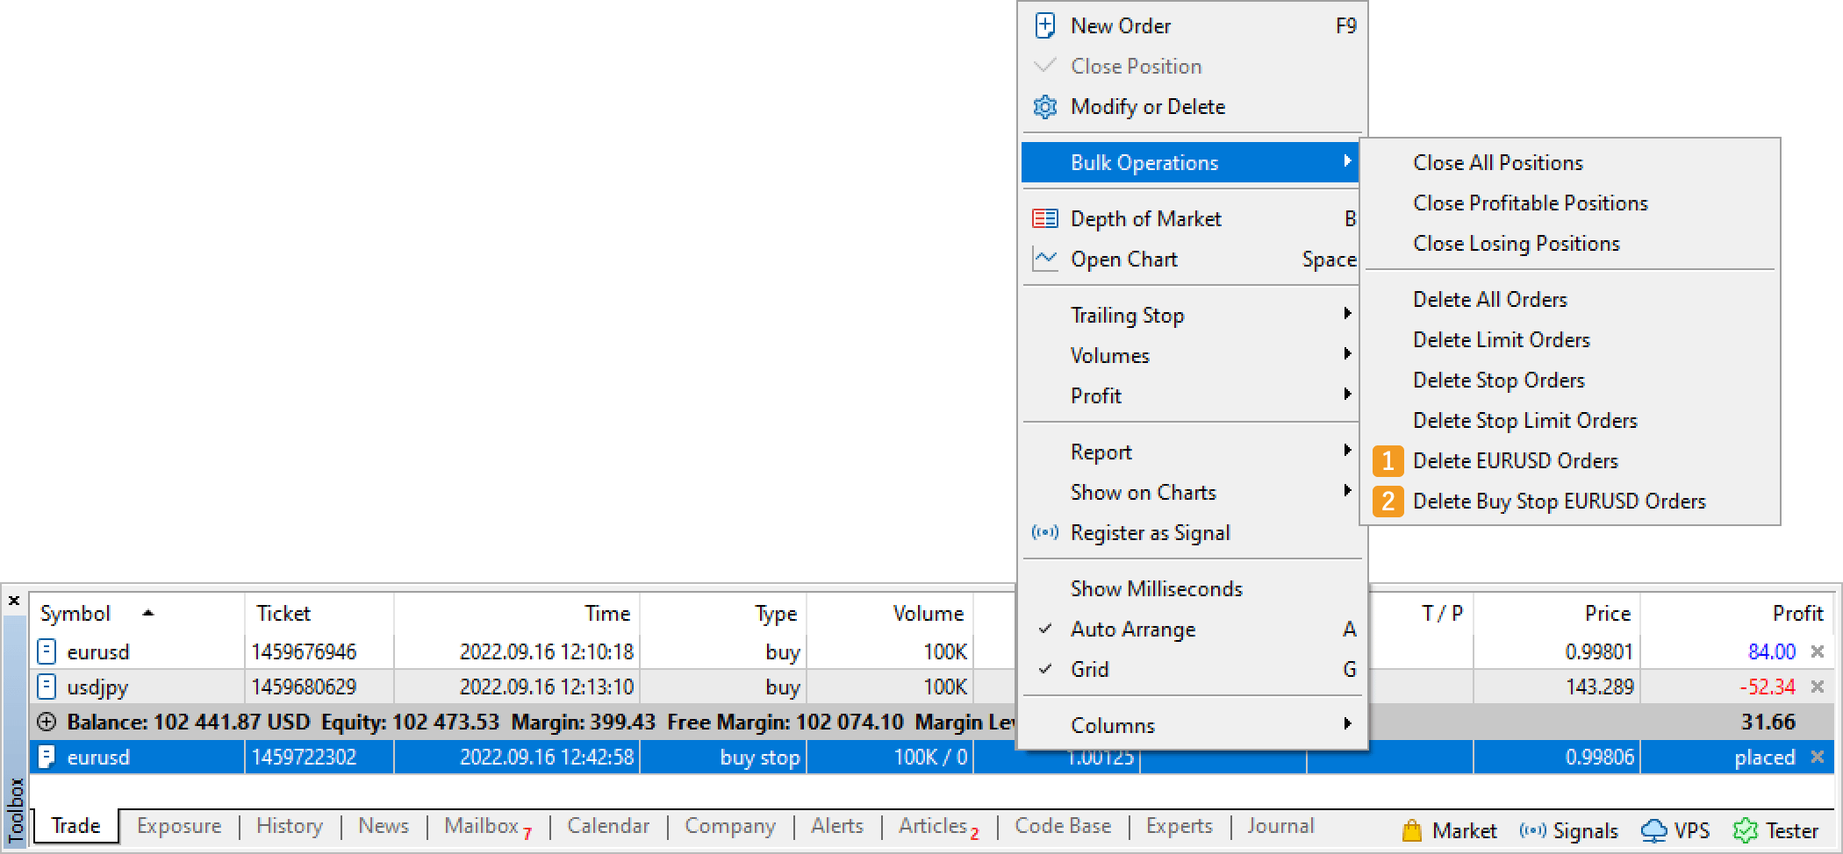Open the VPS cloud icon
Image resolution: width=1843 pixels, height=854 pixels.
tap(1653, 829)
